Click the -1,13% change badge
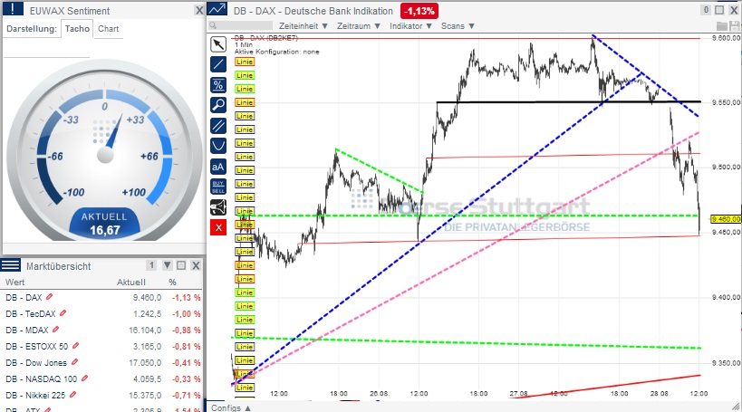 pyautogui.click(x=419, y=11)
